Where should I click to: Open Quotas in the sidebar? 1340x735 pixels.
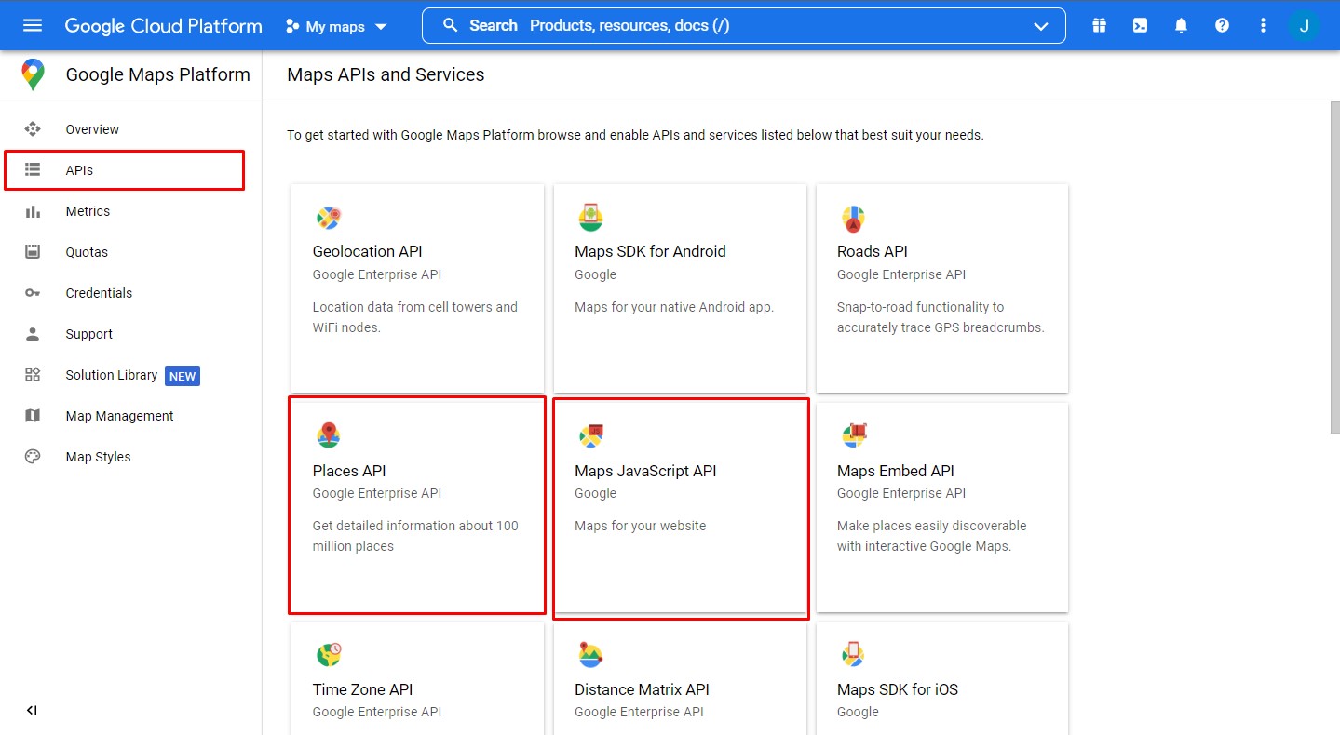point(87,252)
